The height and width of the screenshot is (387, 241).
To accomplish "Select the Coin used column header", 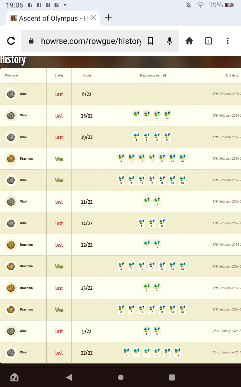I will pyautogui.click(x=12, y=76).
